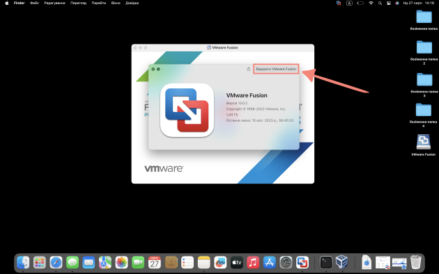The width and height of the screenshot is (439, 274).
Task: Click the Wi-Fi icon in the menu bar
Action: pos(371,3)
